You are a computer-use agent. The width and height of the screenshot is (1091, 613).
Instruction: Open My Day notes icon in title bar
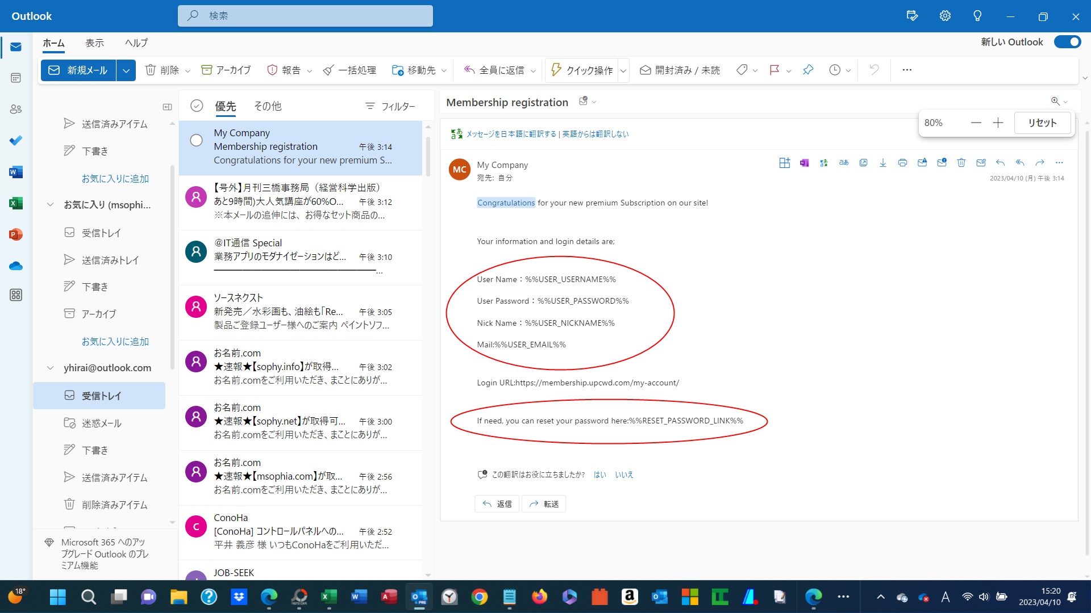tap(912, 16)
